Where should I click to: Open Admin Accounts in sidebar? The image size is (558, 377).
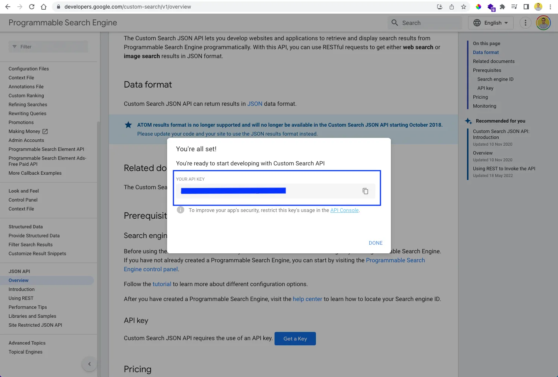(26, 140)
